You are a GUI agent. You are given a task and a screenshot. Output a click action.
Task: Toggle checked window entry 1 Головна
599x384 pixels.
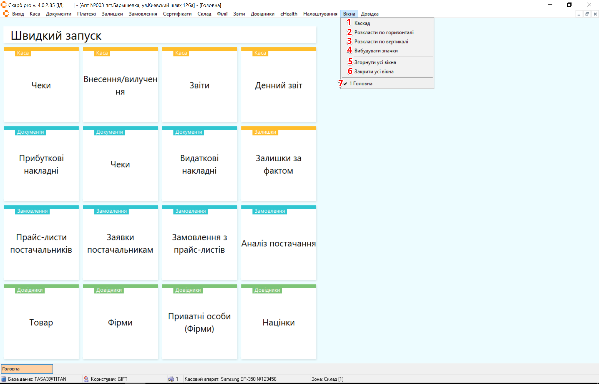click(x=361, y=83)
